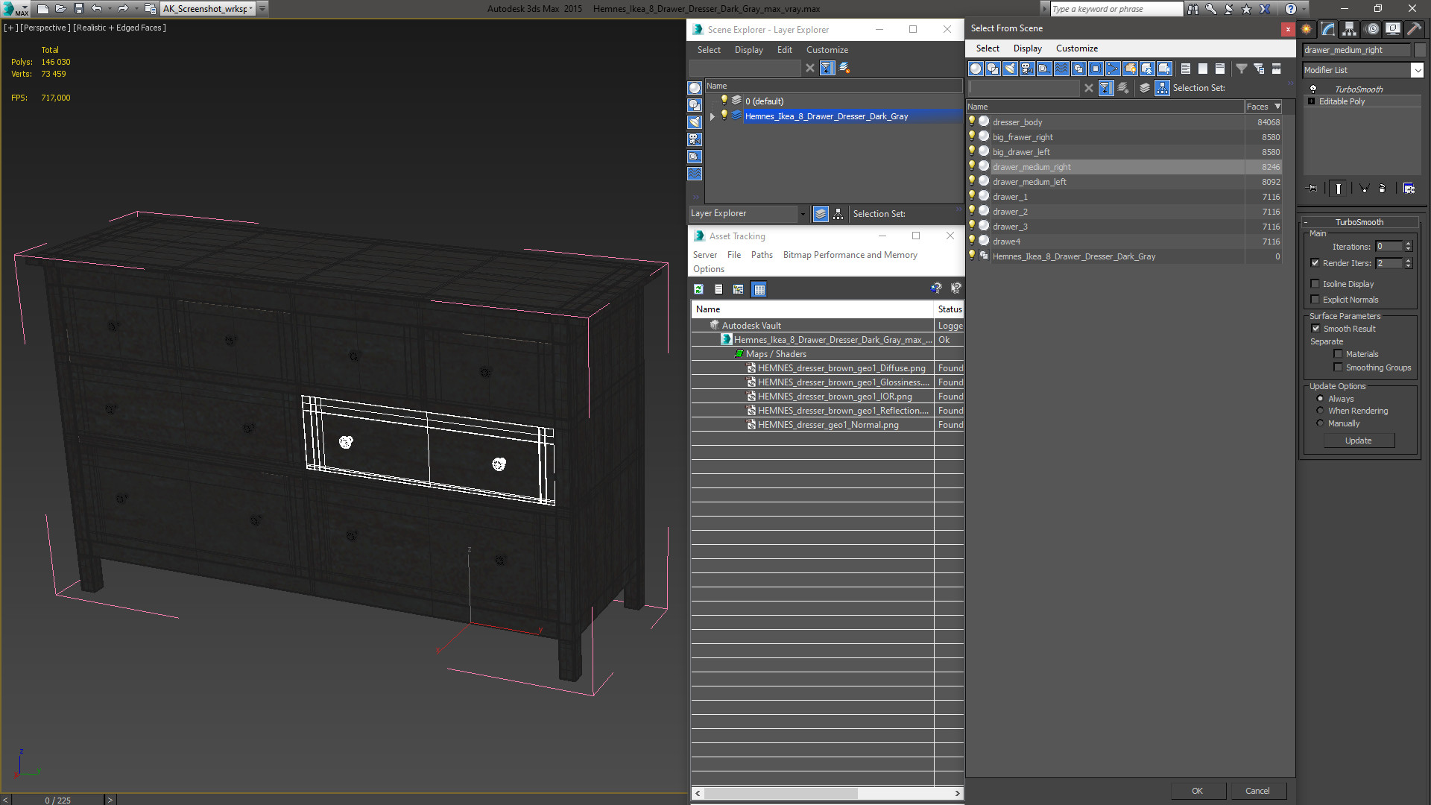This screenshot has width=1431, height=805.
Task: Open the Layer Explorer dropdown selector
Action: click(x=802, y=214)
